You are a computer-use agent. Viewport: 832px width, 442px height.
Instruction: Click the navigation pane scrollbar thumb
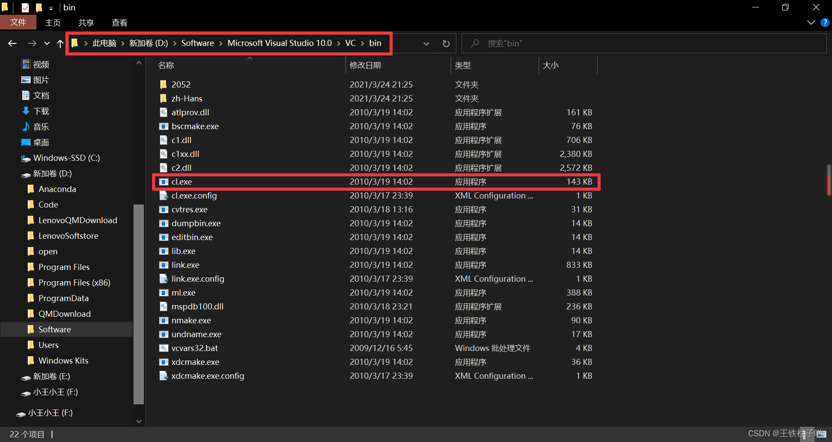pos(139,304)
